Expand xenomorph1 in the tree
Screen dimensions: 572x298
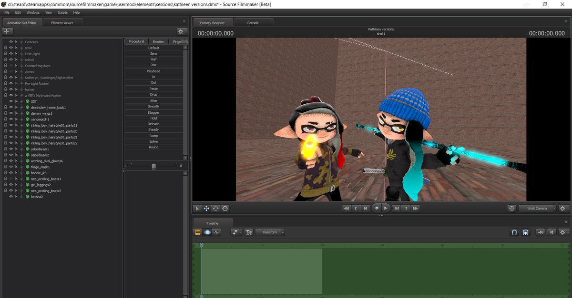(22, 119)
